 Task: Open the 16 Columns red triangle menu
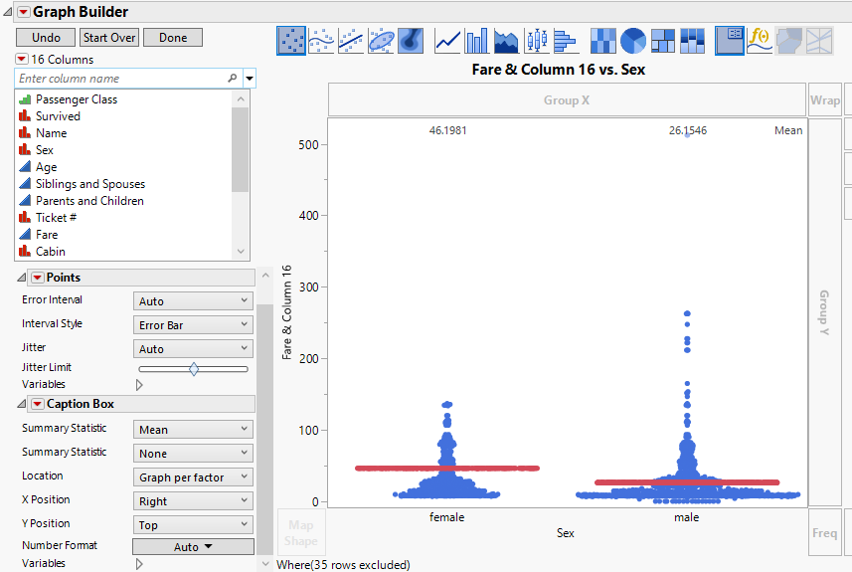click(x=22, y=59)
